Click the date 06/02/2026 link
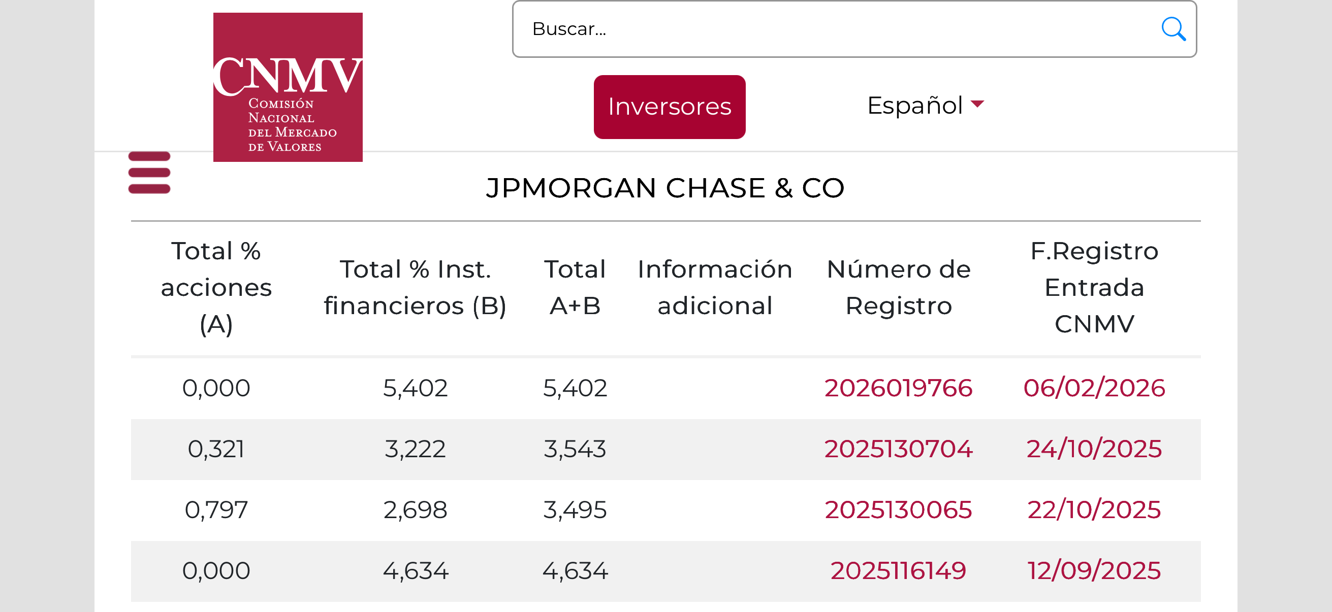This screenshot has width=1332, height=612. pos(1094,388)
